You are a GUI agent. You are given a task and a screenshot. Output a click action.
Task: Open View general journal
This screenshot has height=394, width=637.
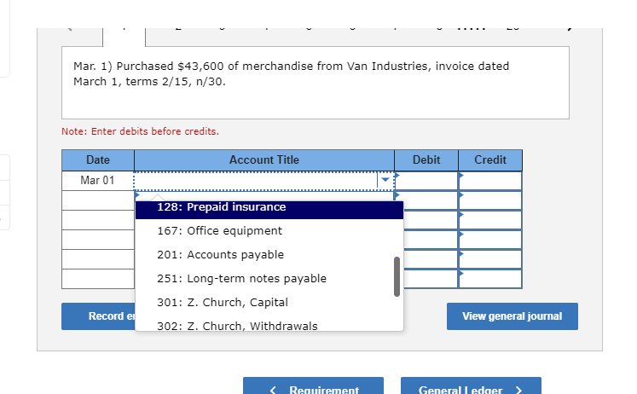[x=512, y=316]
